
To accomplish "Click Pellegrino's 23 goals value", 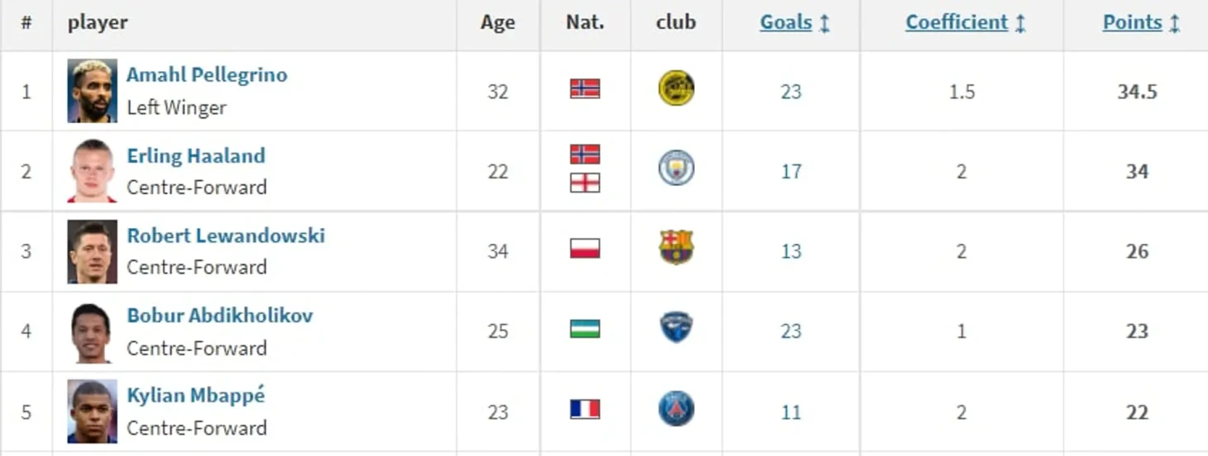I will coord(791,91).
